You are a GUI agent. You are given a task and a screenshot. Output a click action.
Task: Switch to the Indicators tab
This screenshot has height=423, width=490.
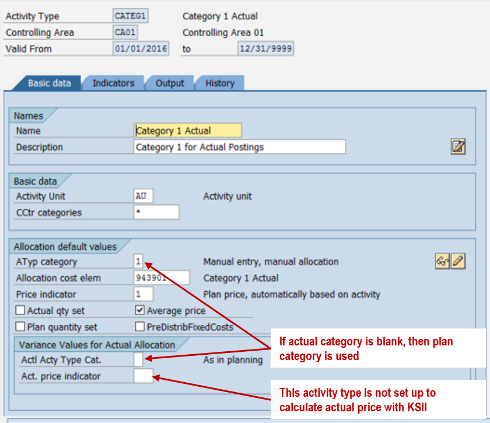click(113, 83)
